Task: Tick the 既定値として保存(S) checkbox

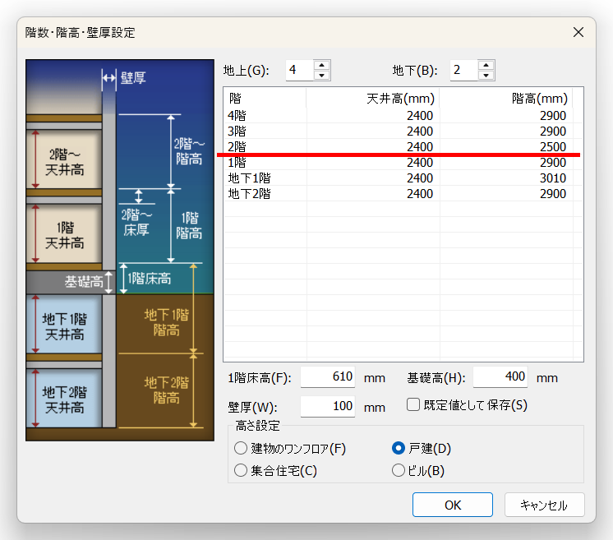Action: (414, 404)
